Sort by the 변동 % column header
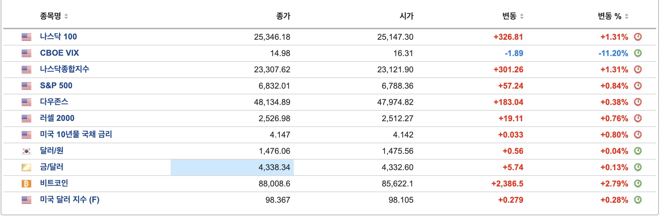The width and height of the screenshot is (665, 218). point(613,16)
